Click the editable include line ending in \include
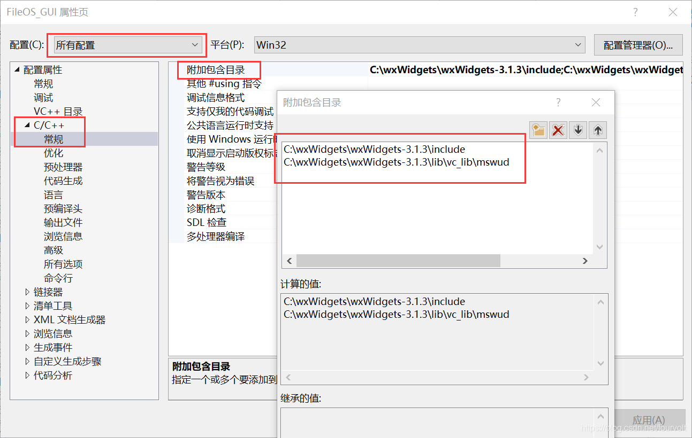Viewport: 692px width, 438px height. coord(375,149)
